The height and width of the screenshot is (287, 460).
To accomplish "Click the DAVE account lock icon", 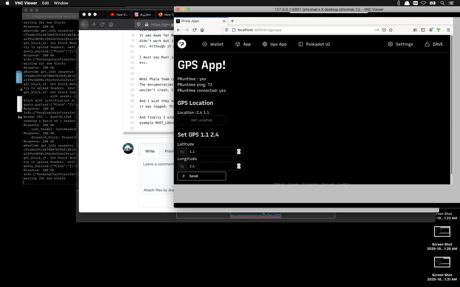I will 427,44.
